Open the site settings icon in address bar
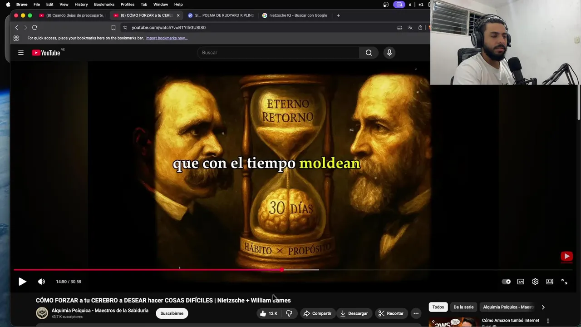Image resolution: width=581 pixels, height=327 pixels. pos(125,28)
